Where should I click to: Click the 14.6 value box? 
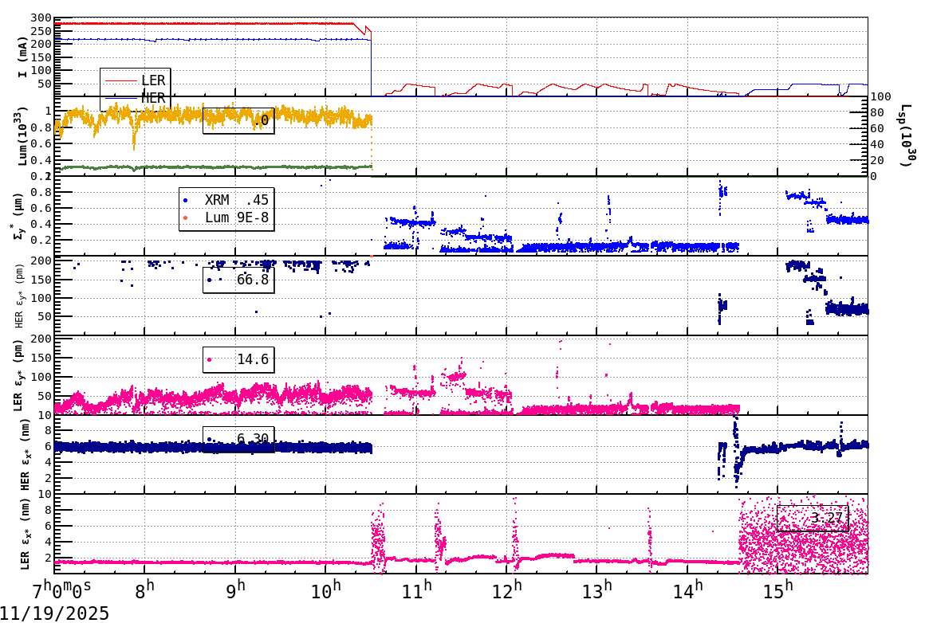point(238,359)
